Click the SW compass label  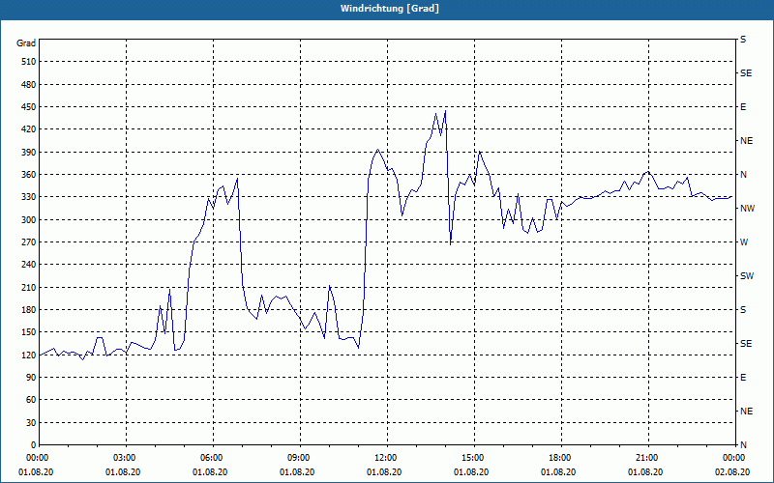pos(747,276)
